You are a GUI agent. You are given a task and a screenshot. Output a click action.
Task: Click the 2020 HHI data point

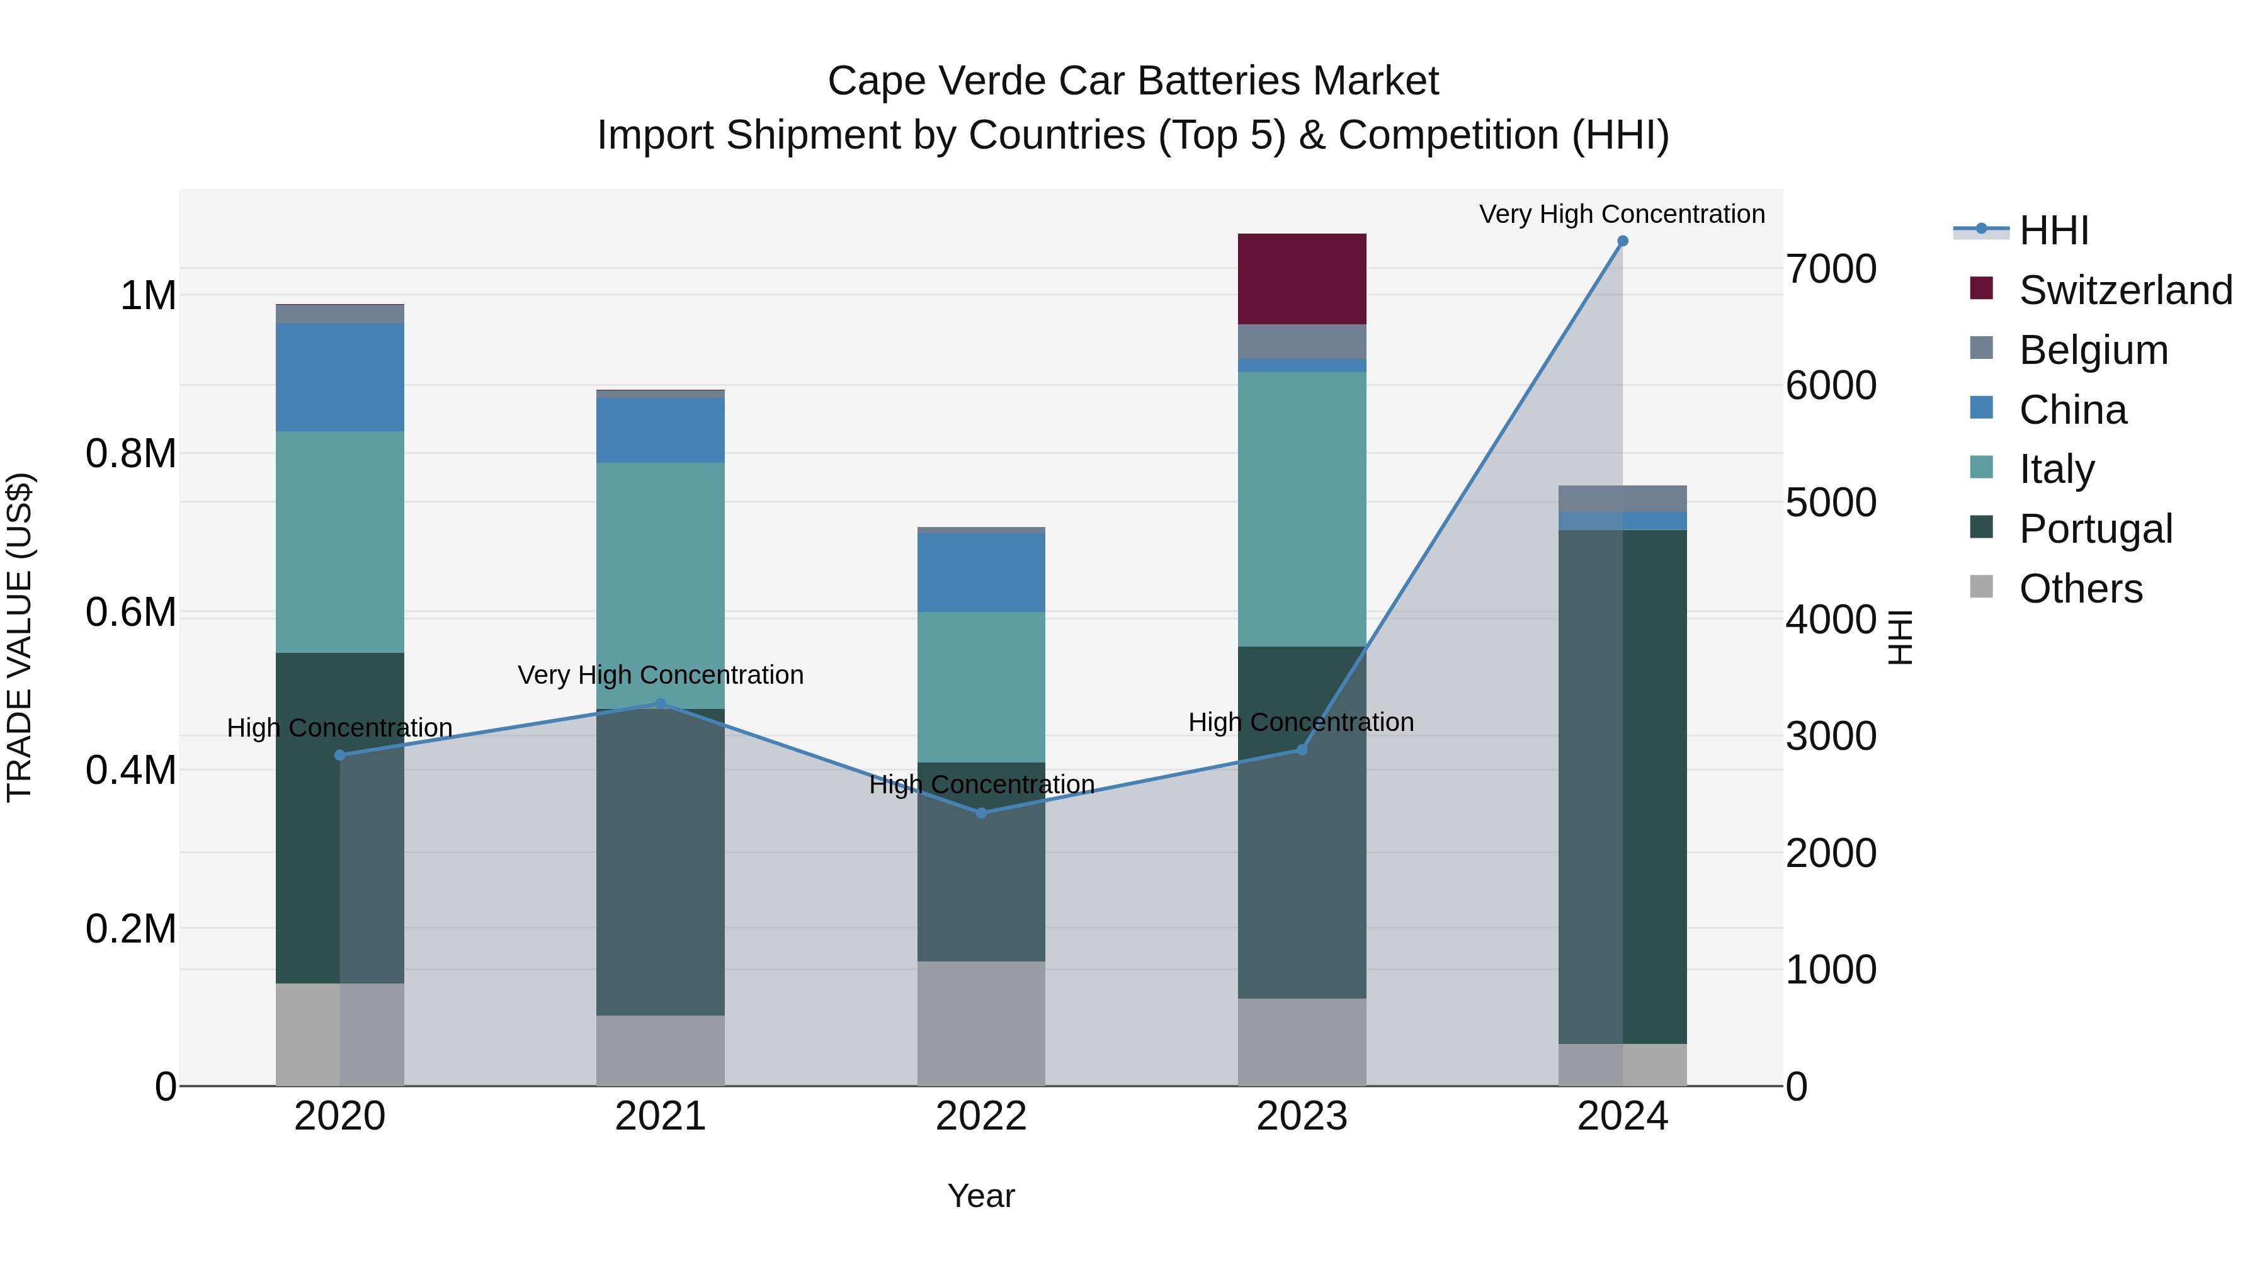[341, 755]
